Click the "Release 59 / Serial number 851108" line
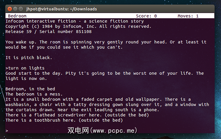 (x=48, y=31)
